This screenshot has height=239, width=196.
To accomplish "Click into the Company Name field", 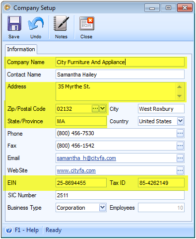I will coord(120,62).
